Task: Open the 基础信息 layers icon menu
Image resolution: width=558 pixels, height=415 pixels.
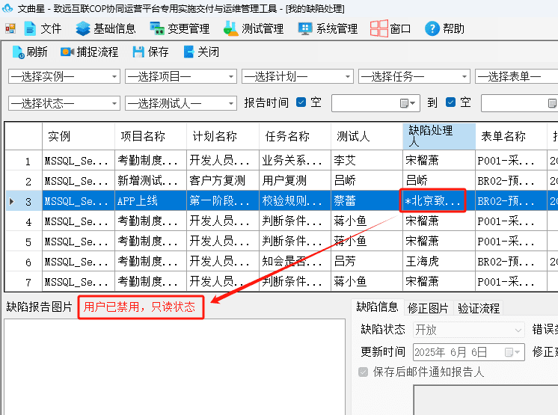Action: click(83, 29)
